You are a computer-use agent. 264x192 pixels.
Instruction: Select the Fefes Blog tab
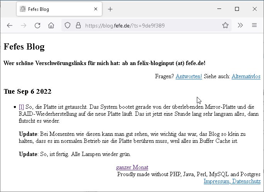tap(54, 9)
